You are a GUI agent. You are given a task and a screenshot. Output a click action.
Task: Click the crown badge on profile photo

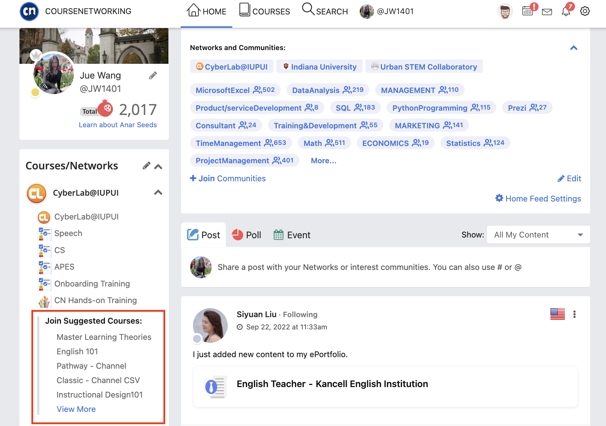click(x=36, y=55)
